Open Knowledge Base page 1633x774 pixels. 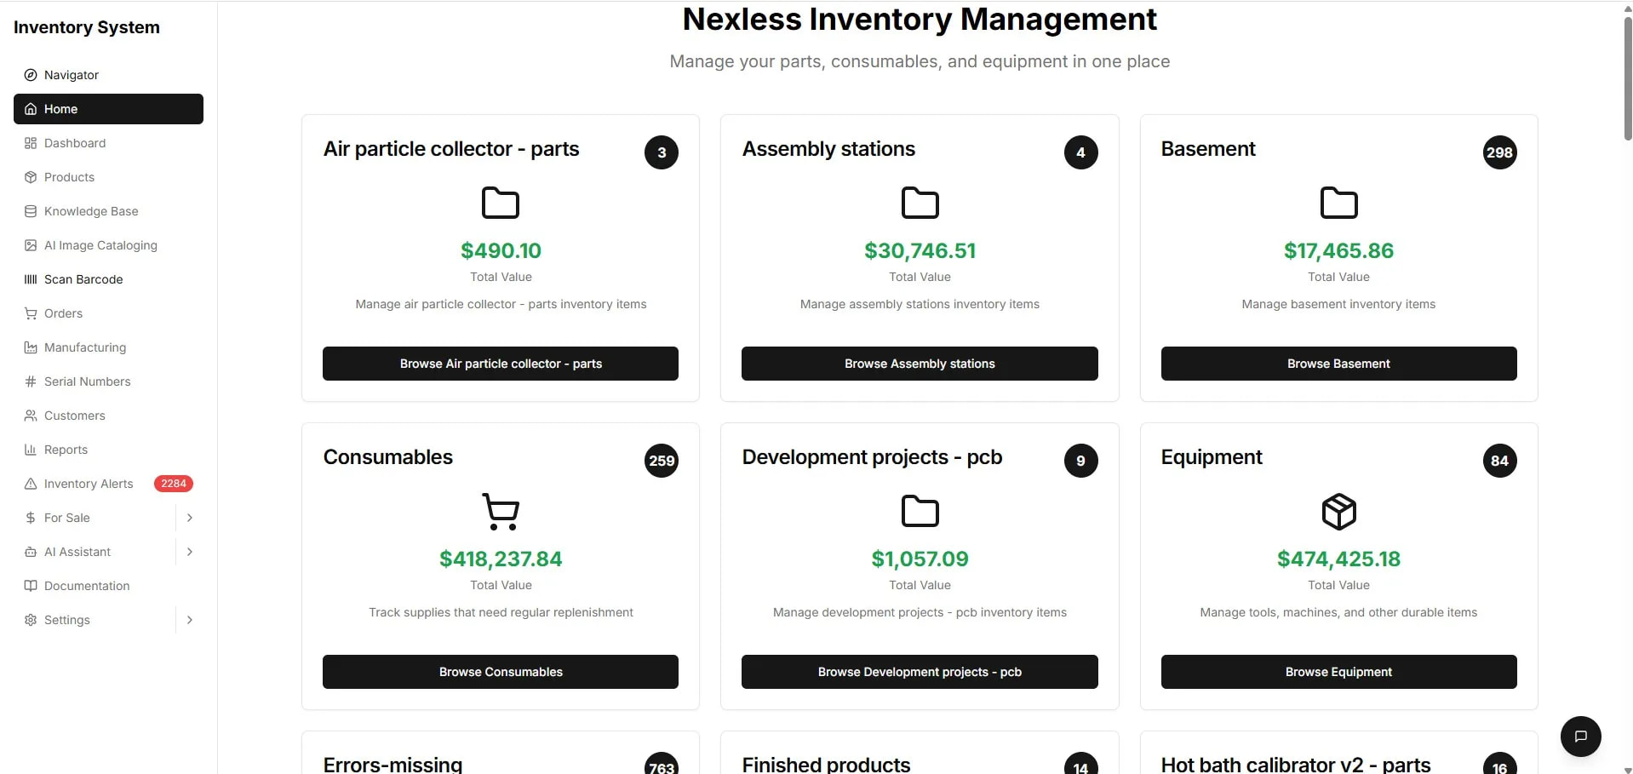(x=108, y=211)
